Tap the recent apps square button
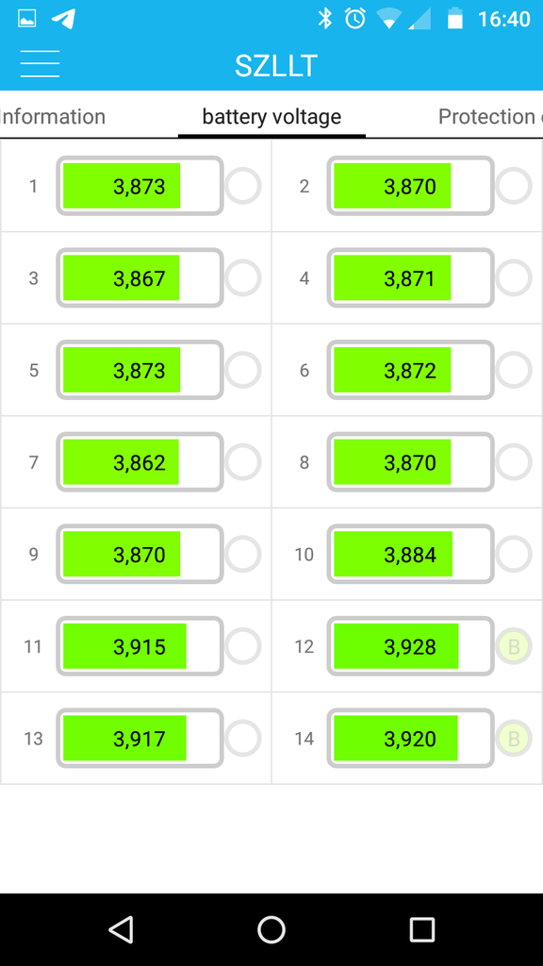Image resolution: width=543 pixels, height=966 pixels. [422, 929]
